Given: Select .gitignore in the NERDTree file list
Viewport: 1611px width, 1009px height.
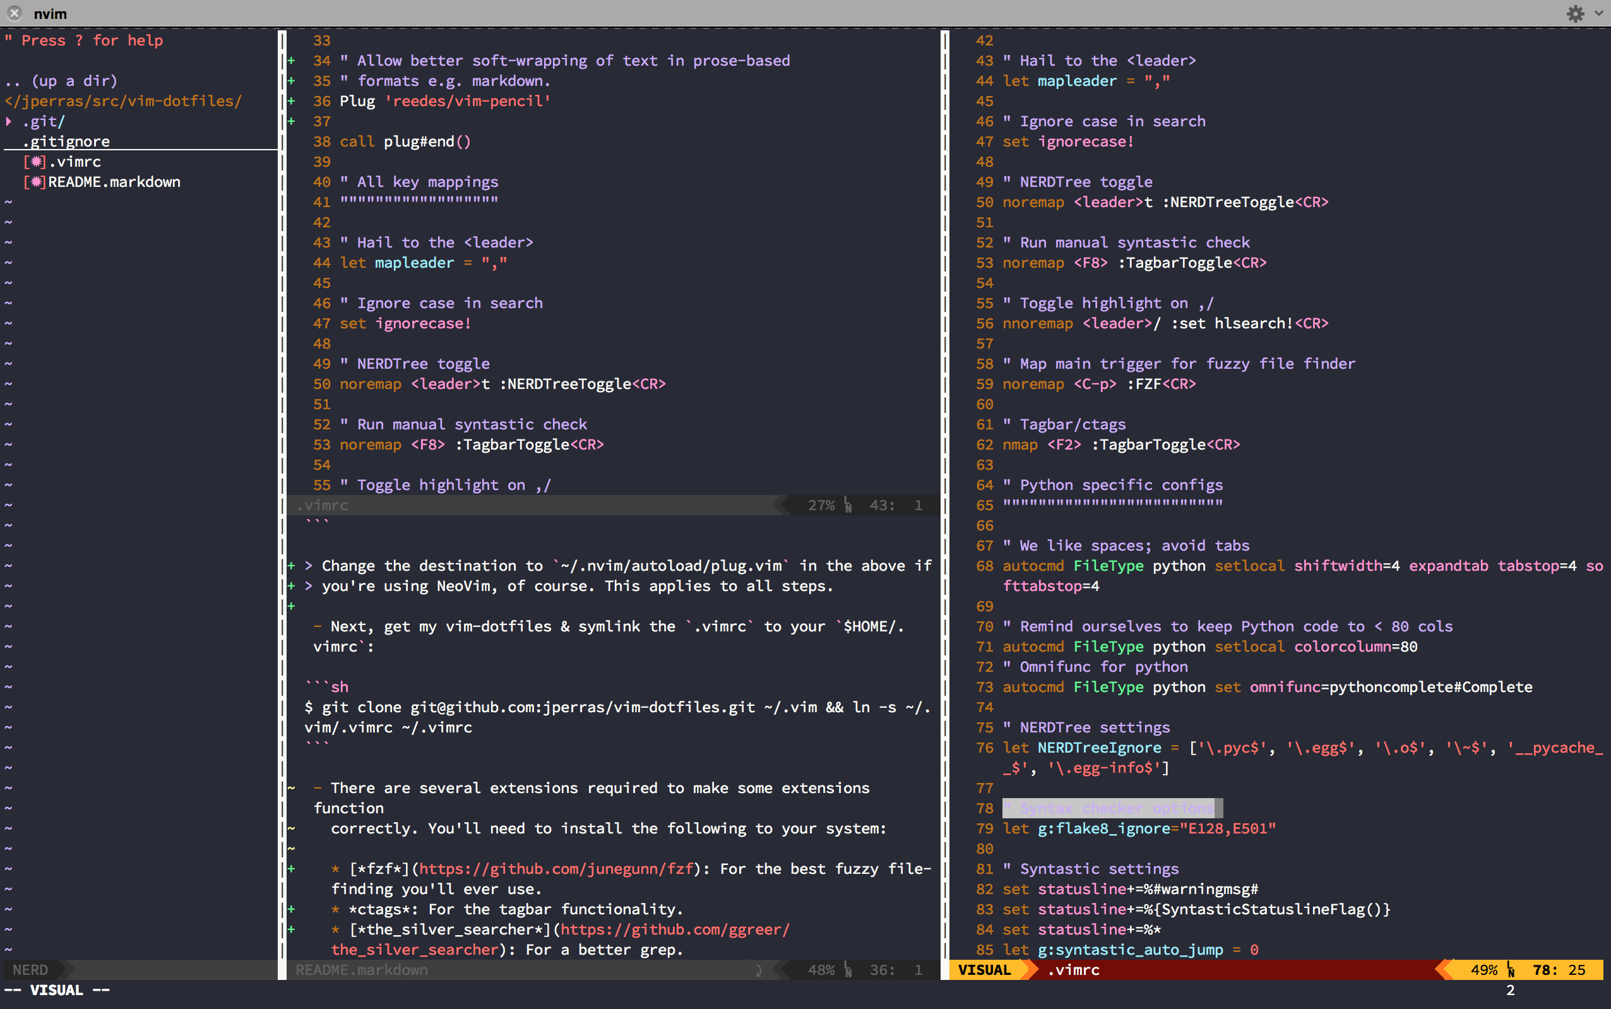Looking at the screenshot, I should 66,141.
